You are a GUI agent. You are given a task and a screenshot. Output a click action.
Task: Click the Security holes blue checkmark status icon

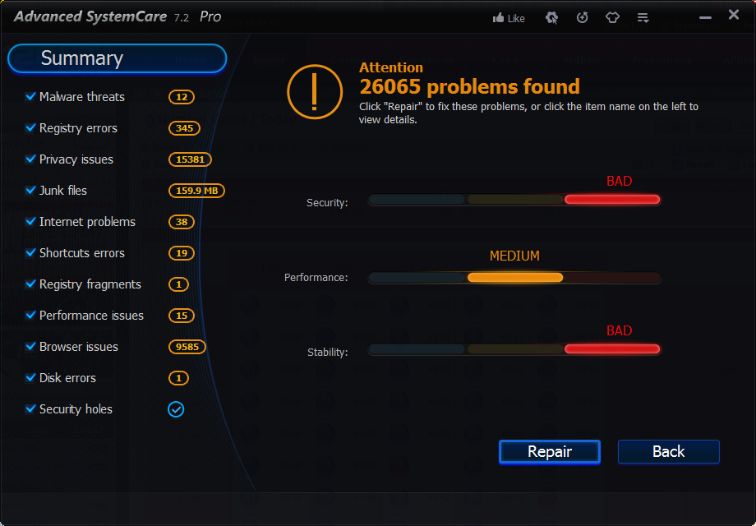tap(176, 409)
